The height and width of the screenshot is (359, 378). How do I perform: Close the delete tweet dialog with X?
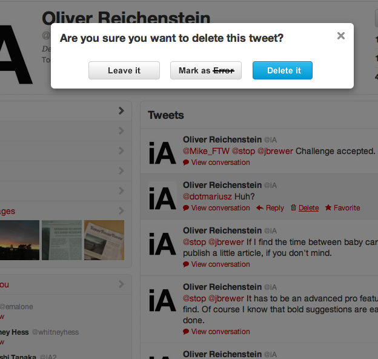point(341,36)
